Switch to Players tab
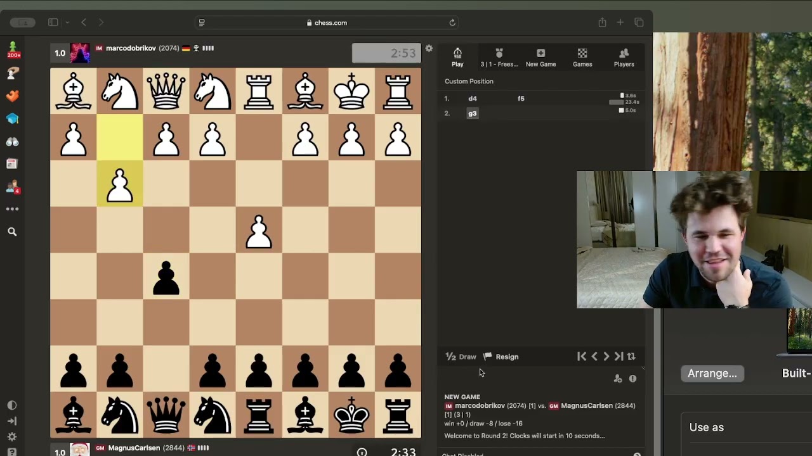812x456 pixels. pyautogui.click(x=624, y=58)
